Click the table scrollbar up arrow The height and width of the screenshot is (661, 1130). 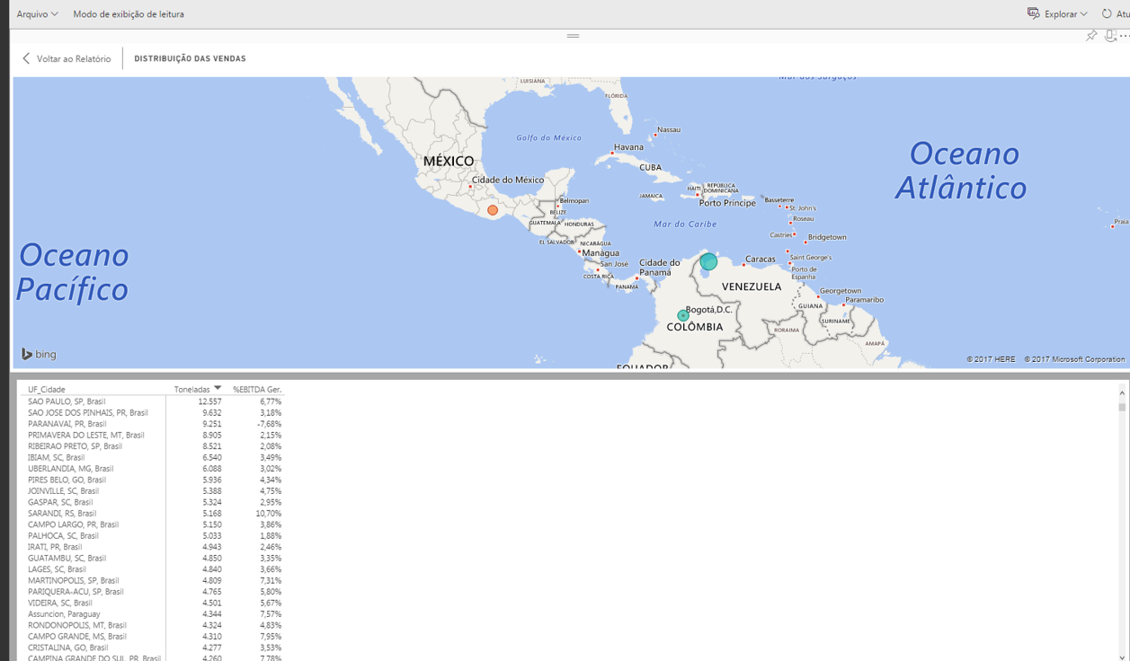(x=1122, y=393)
